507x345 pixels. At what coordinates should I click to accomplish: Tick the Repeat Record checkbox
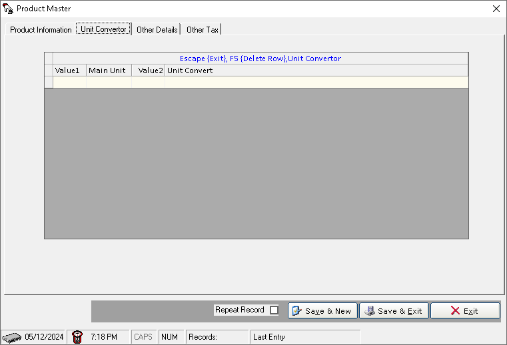[x=274, y=310]
